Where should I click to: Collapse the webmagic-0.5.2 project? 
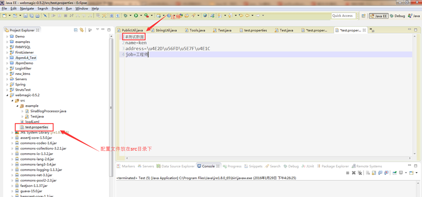(x=7, y=95)
